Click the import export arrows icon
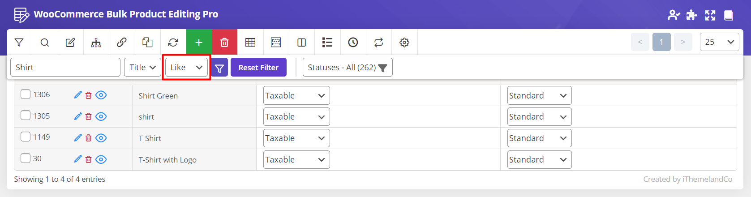 pos(379,43)
